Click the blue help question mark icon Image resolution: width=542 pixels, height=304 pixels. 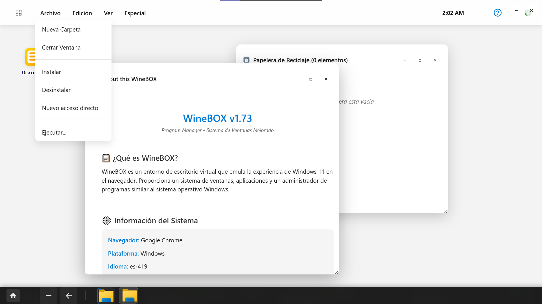click(x=497, y=13)
